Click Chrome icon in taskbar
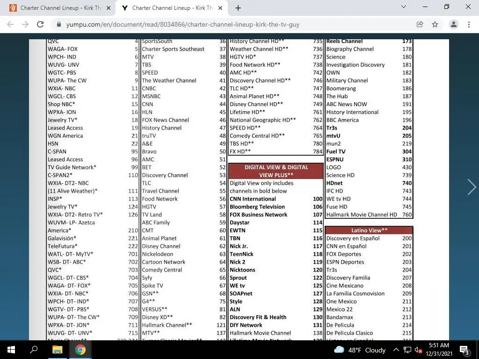Image resolution: width=479 pixels, height=359 pixels. [80, 350]
